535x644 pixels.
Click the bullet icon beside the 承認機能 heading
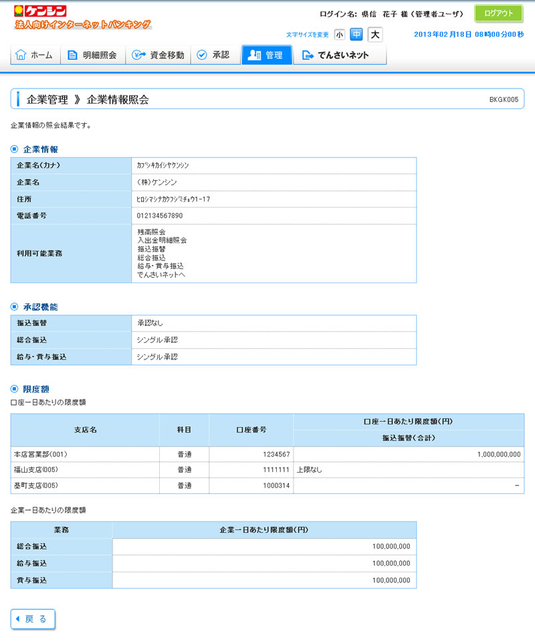[15, 307]
